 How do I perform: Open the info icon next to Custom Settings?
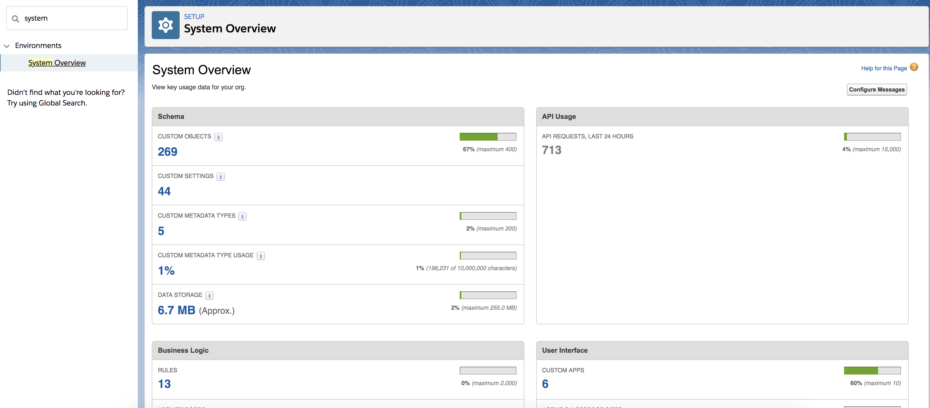pyautogui.click(x=220, y=177)
